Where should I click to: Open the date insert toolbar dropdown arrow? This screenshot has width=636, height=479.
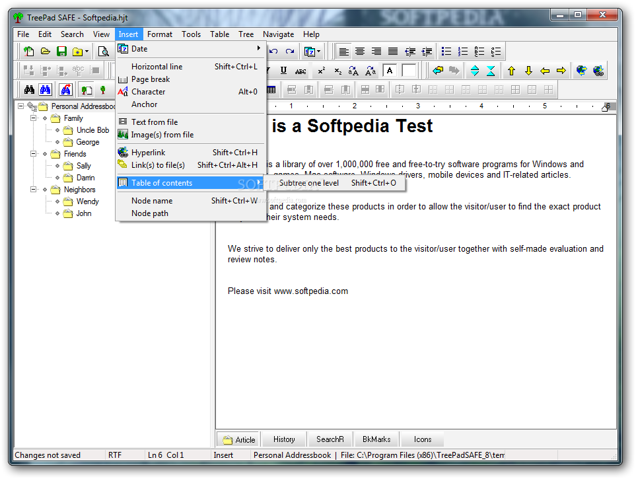(x=319, y=52)
